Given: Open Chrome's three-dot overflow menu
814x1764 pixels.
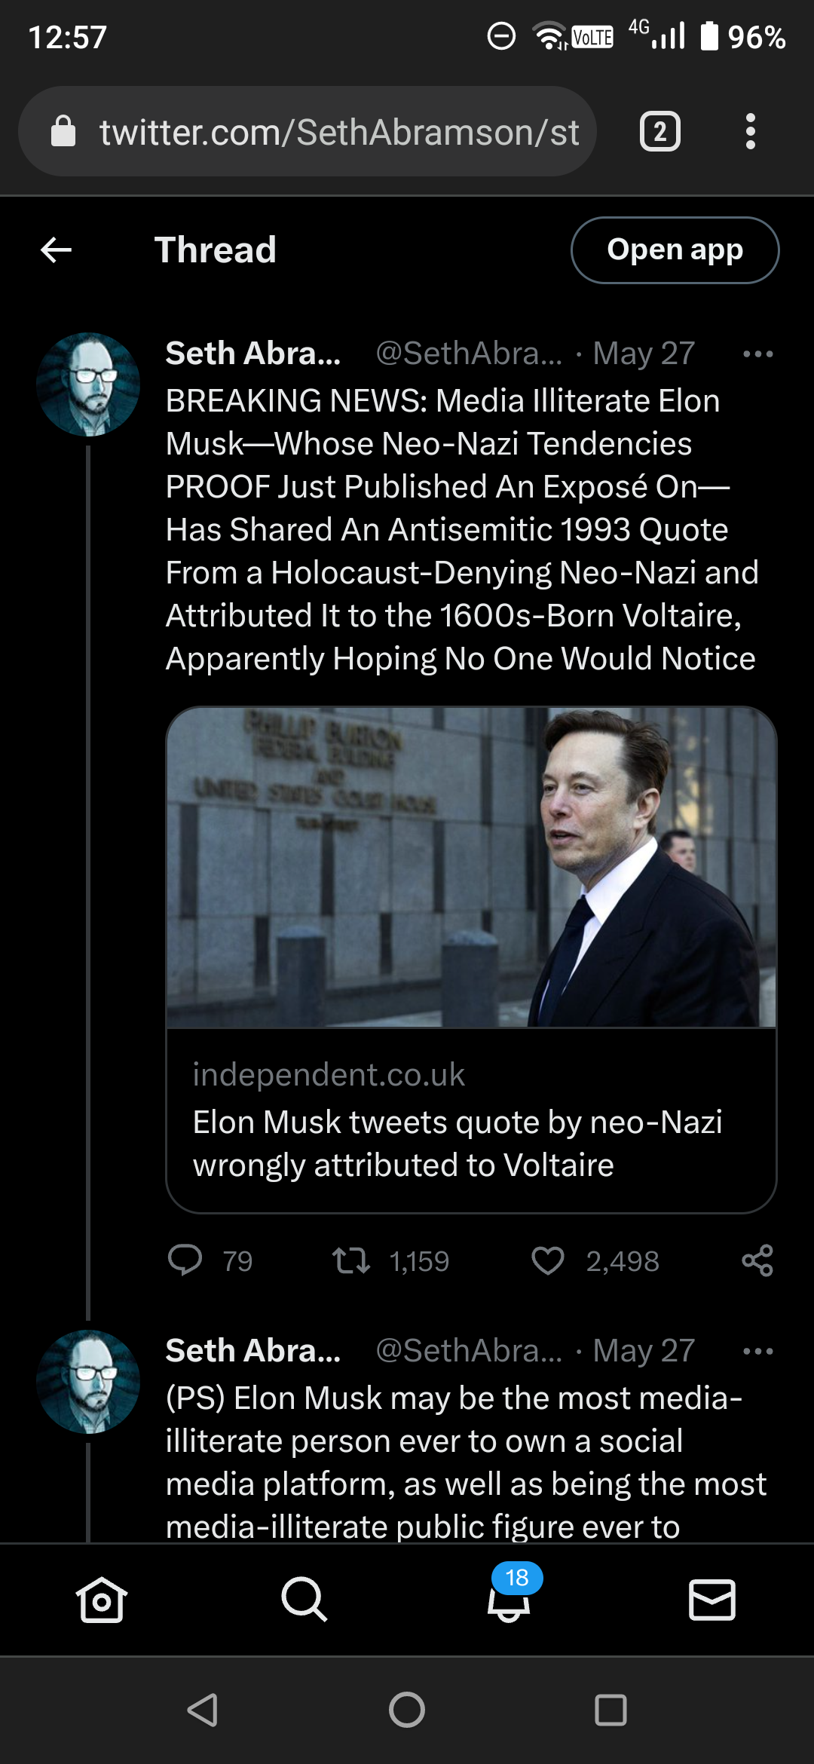Looking at the screenshot, I should 750,132.
